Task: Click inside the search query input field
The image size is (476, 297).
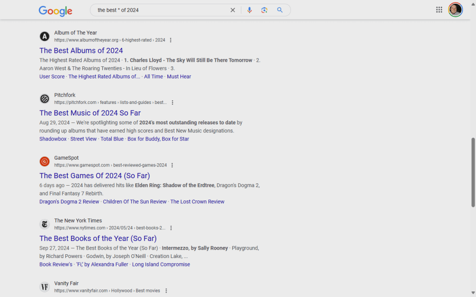Action: [158, 10]
